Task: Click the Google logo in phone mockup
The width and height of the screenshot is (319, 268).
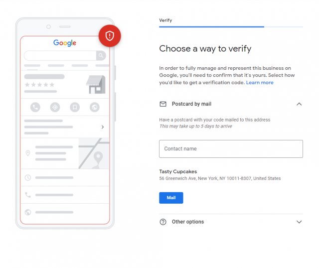Action: coord(65,43)
